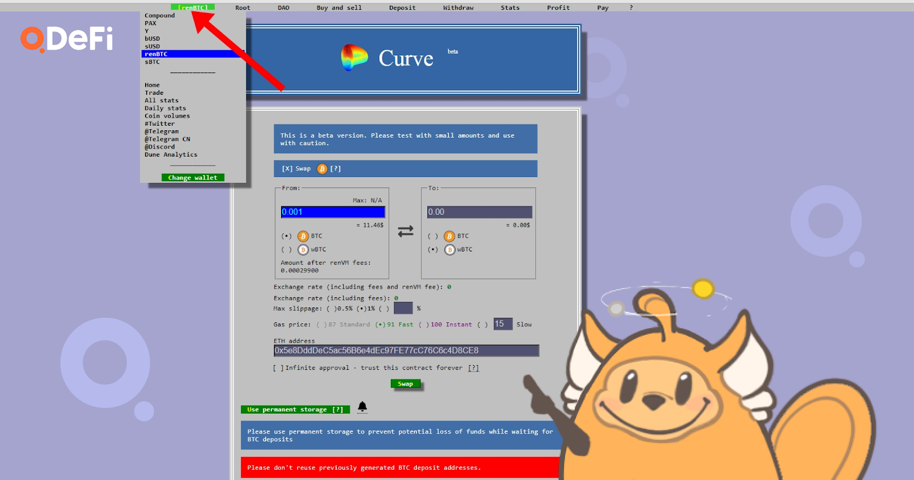This screenshot has width=914, height=480.
Task: Click the notification bell icon
Action: point(362,406)
